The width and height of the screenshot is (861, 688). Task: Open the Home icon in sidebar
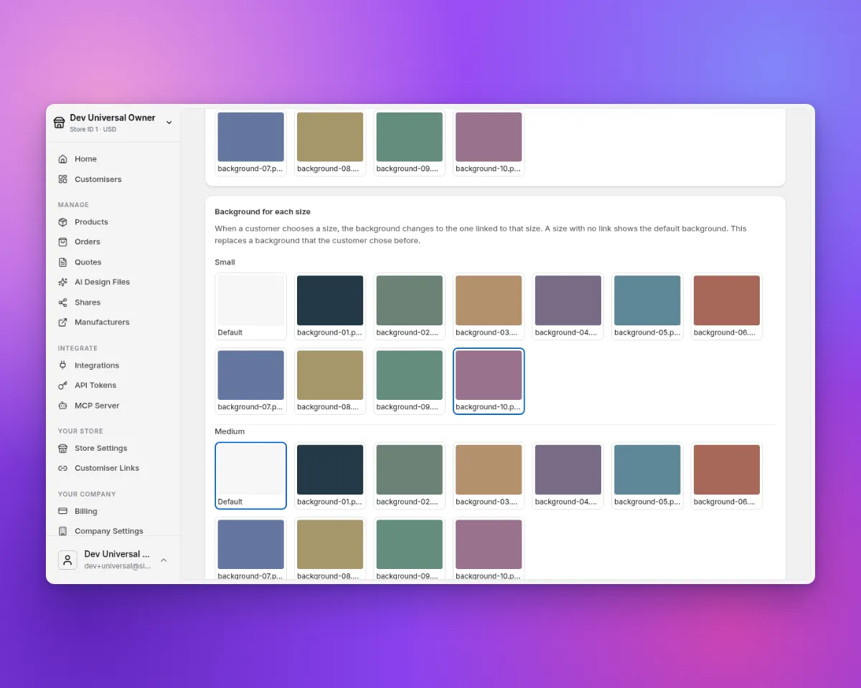tap(63, 159)
